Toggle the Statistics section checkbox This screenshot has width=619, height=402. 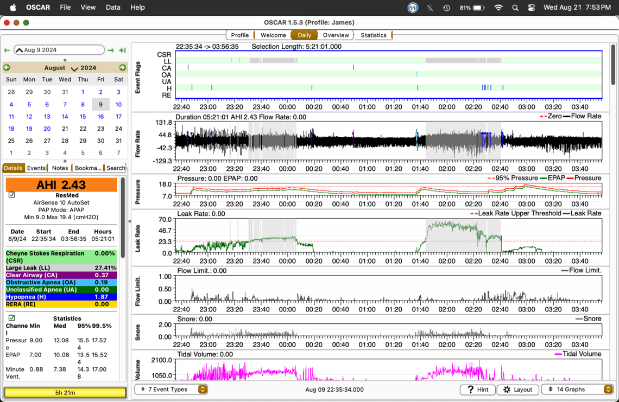(11, 318)
